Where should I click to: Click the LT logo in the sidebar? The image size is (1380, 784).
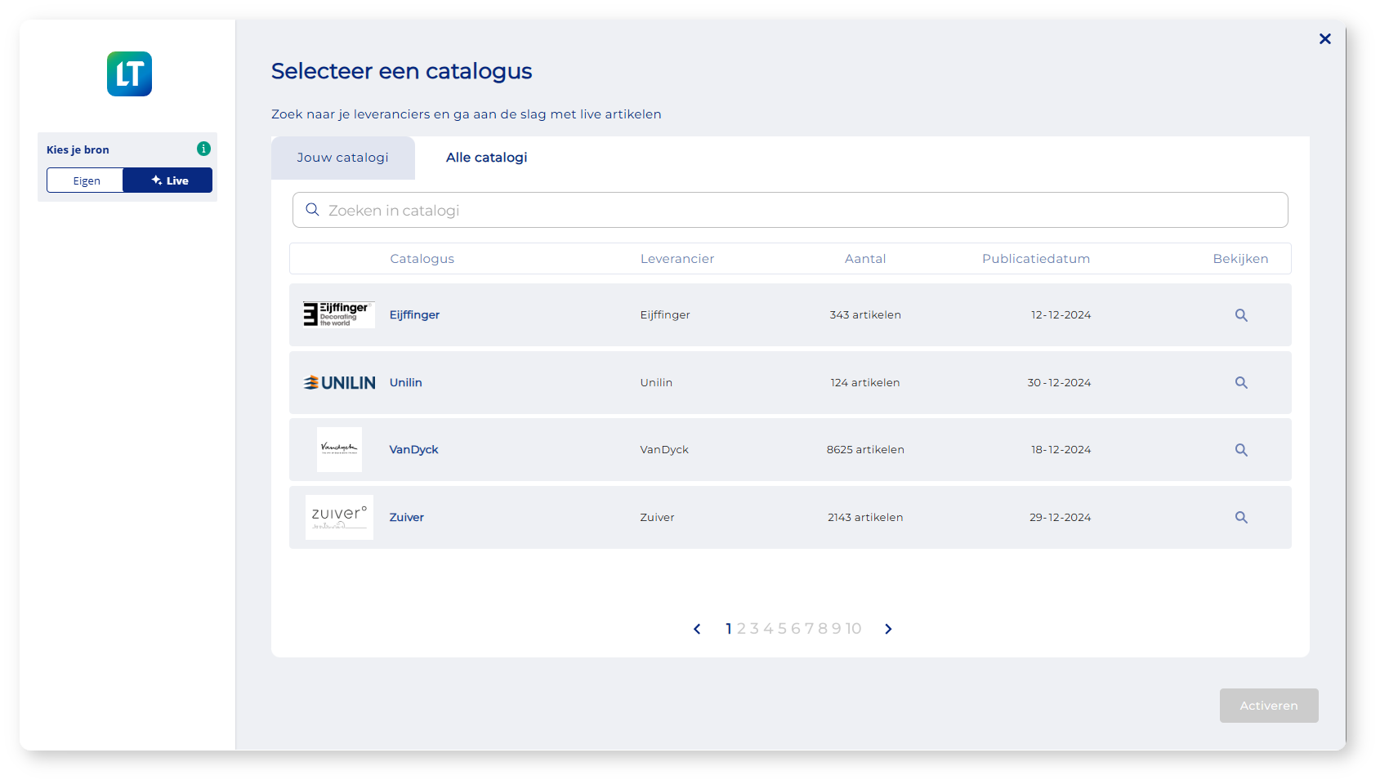pyautogui.click(x=129, y=73)
